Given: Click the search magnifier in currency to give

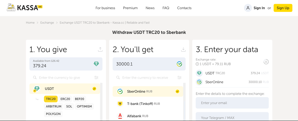Looking at the screenshot, I should 35,77.
